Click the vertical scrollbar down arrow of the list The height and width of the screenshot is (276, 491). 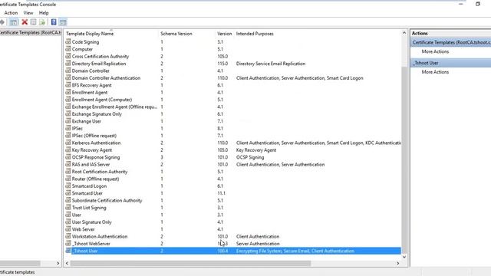coord(404,257)
